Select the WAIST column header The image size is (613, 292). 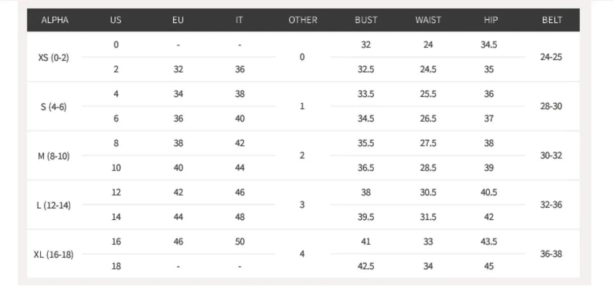428,20
